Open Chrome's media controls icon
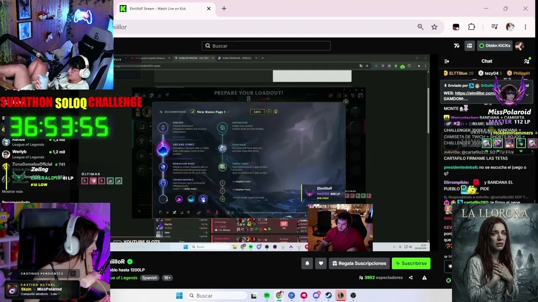 click(x=495, y=27)
